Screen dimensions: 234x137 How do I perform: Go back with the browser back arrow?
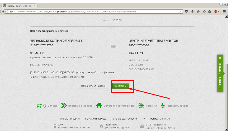coord(4,12)
